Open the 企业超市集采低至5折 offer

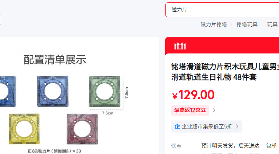click(206, 127)
